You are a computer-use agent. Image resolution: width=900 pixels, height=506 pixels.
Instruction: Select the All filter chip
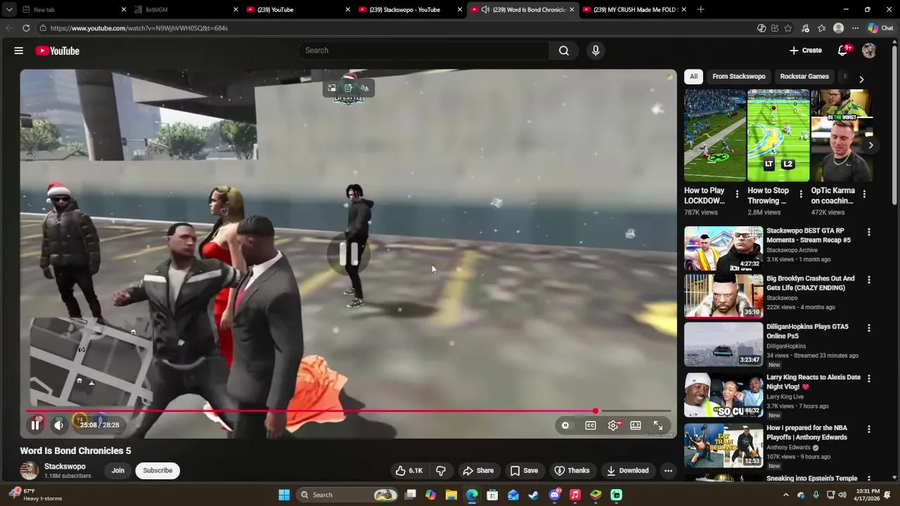pyautogui.click(x=693, y=77)
